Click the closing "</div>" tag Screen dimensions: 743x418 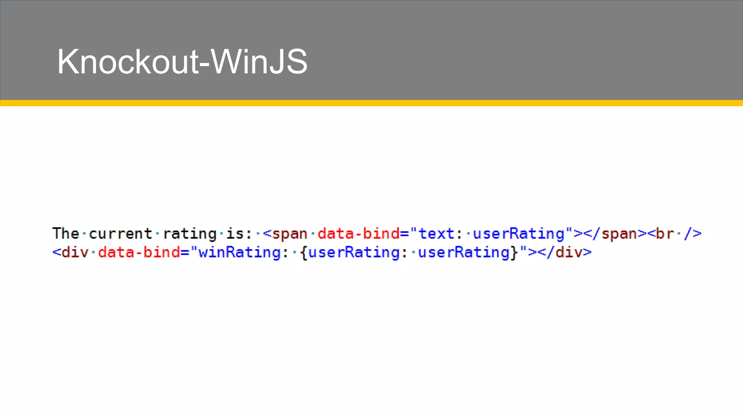click(565, 252)
